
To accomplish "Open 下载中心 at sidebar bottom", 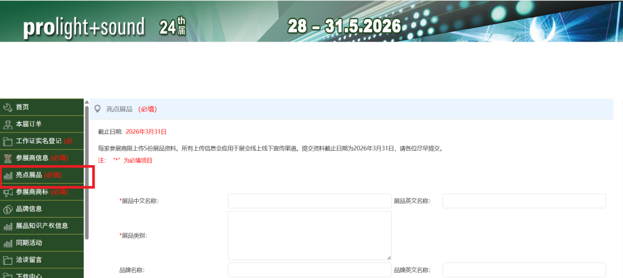I will (x=42, y=273).
